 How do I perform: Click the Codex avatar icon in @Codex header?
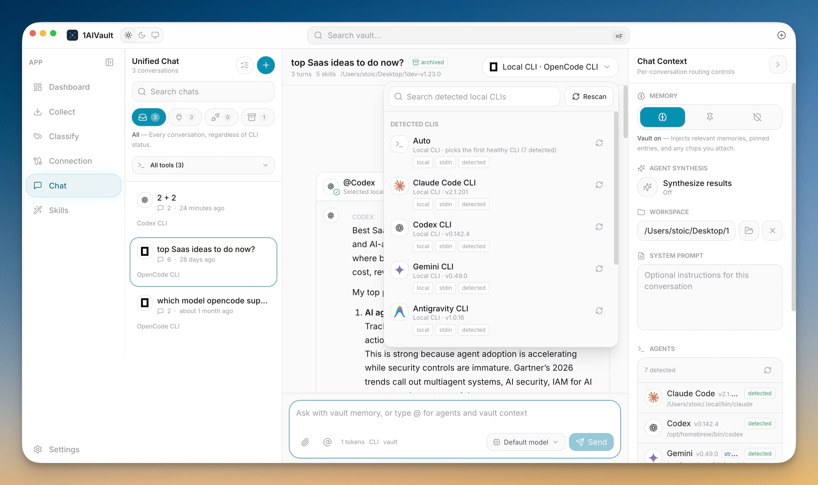(x=331, y=186)
